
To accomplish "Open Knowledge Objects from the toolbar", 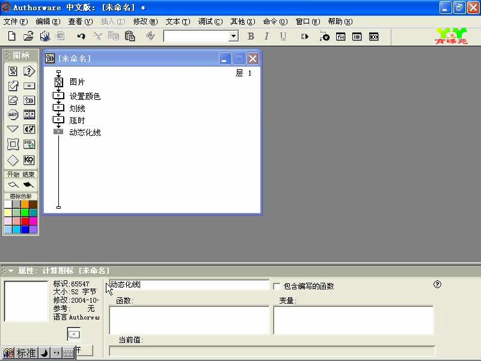I will [373, 37].
